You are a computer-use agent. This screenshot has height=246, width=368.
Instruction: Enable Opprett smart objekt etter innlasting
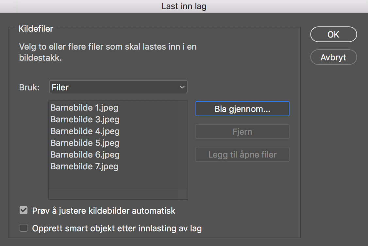[x=24, y=228]
